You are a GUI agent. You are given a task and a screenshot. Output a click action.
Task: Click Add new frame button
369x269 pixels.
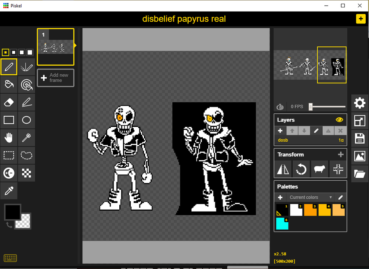[x=55, y=78]
